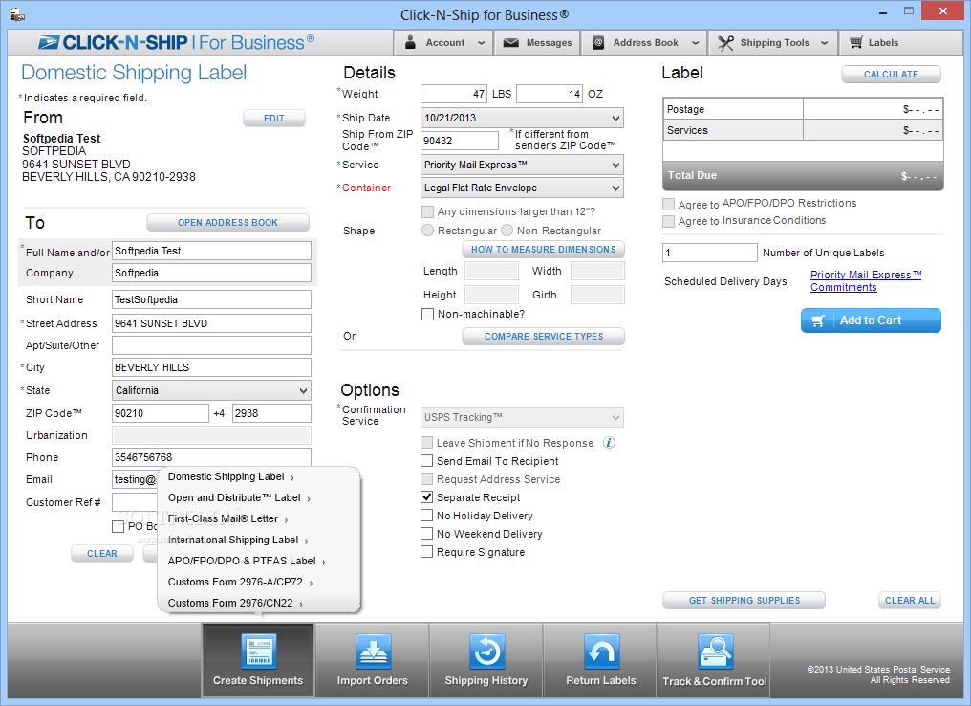Click the Phone number input field
The image size is (971, 706).
tap(212, 457)
